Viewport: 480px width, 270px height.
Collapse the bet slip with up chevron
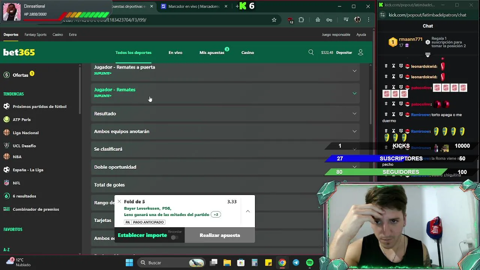248,211
